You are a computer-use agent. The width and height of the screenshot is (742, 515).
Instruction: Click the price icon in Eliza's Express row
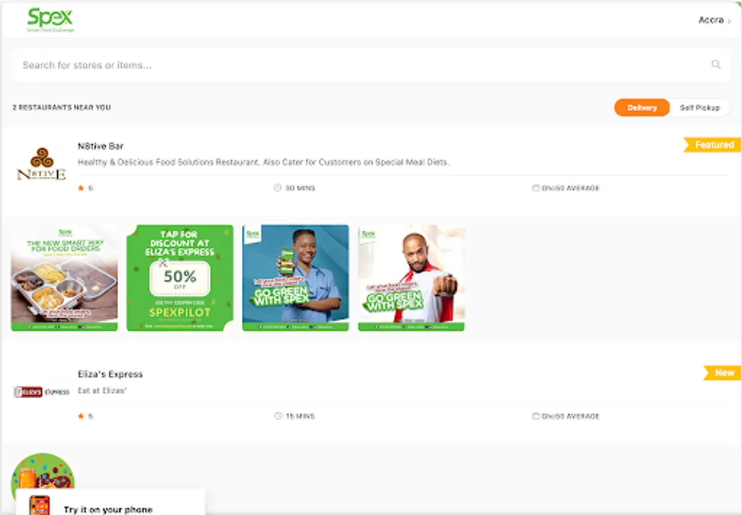536,416
